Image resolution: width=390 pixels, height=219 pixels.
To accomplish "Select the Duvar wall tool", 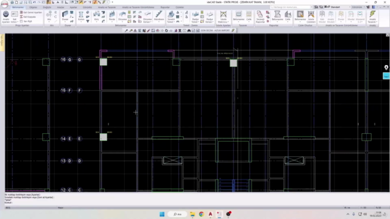I will click(x=65, y=16).
